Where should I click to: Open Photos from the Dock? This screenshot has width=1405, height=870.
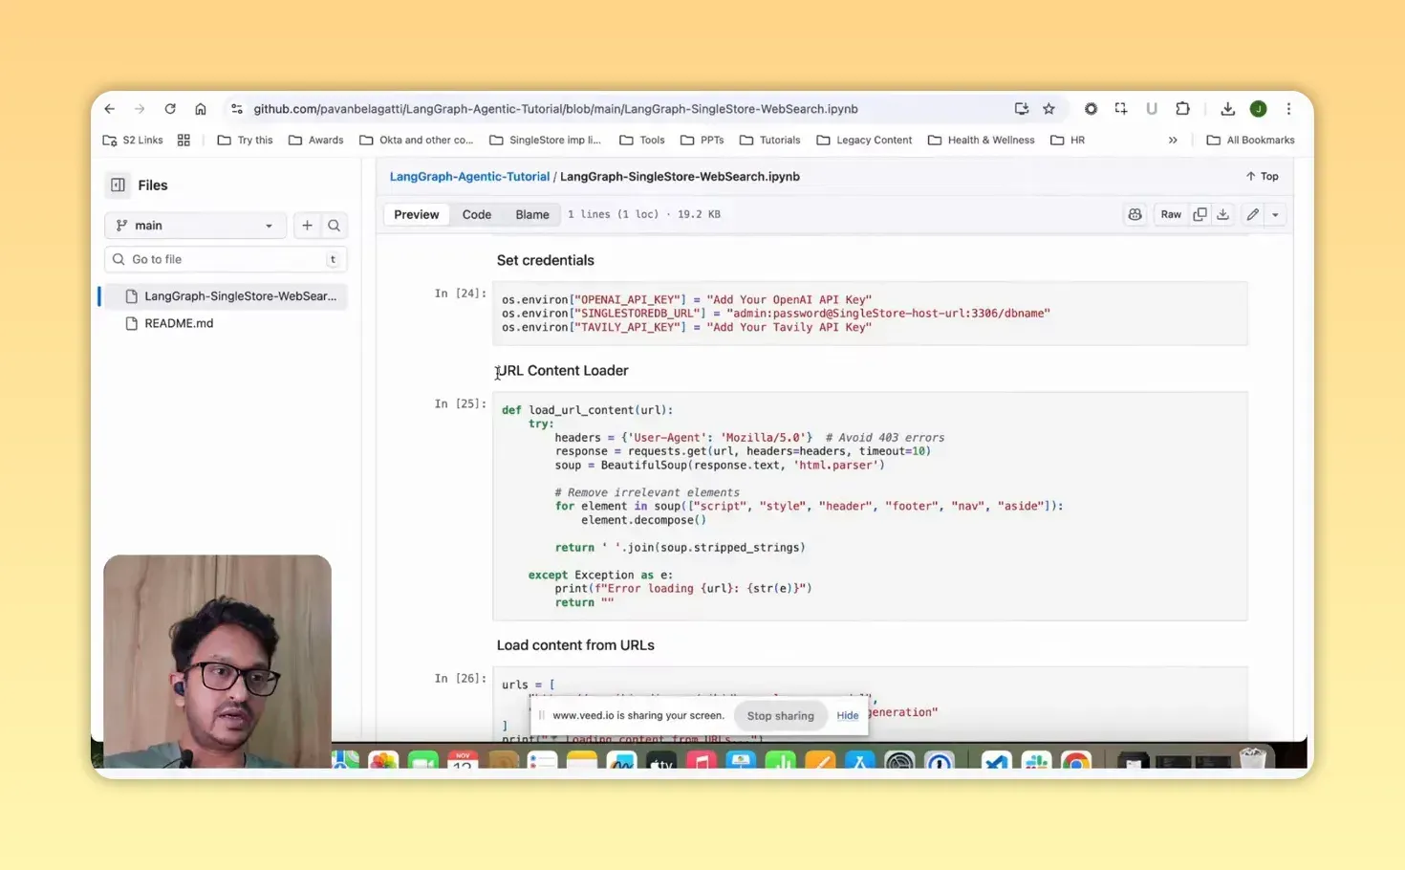[383, 761]
